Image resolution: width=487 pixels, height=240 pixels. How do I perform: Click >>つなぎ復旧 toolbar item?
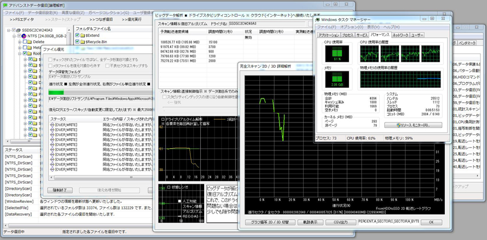coord(101,20)
